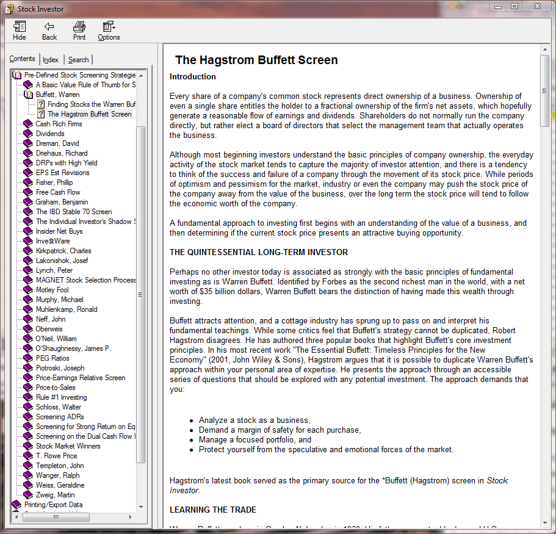Select the Contents tab
The image size is (556, 534).
(x=23, y=59)
